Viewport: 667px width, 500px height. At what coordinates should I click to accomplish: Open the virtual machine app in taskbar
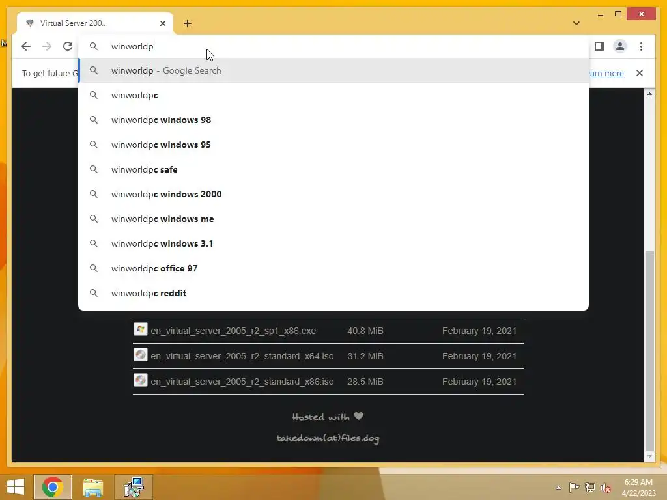click(134, 487)
